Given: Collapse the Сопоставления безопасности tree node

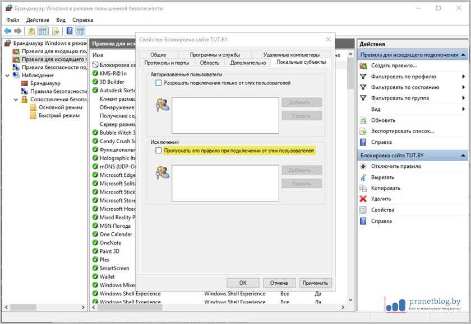Looking at the screenshot, I should point(16,100).
